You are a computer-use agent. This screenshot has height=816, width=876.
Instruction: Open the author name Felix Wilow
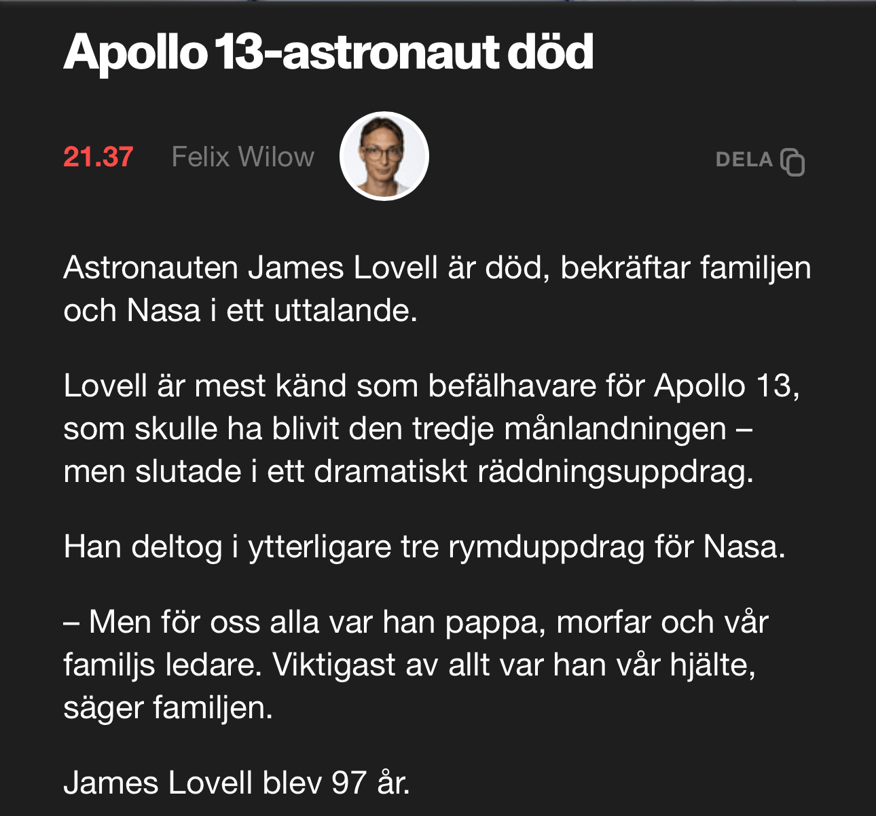click(242, 157)
